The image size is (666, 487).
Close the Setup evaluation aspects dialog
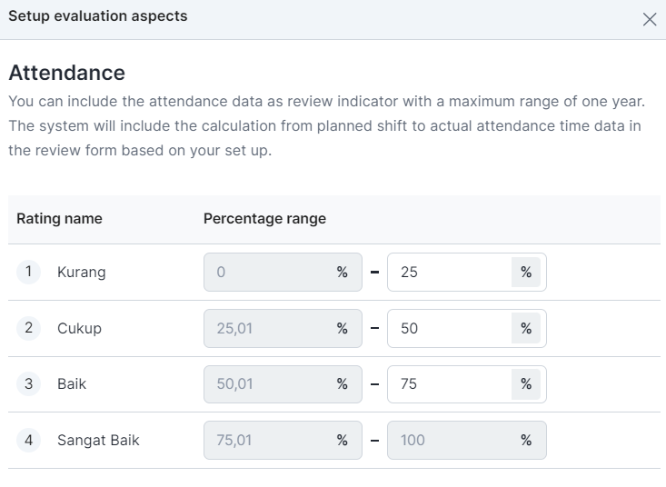(x=650, y=19)
